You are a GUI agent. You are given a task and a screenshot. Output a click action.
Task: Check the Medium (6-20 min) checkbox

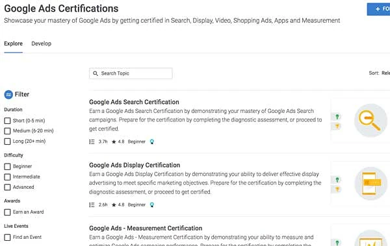pyautogui.click(x=7, y=131)
